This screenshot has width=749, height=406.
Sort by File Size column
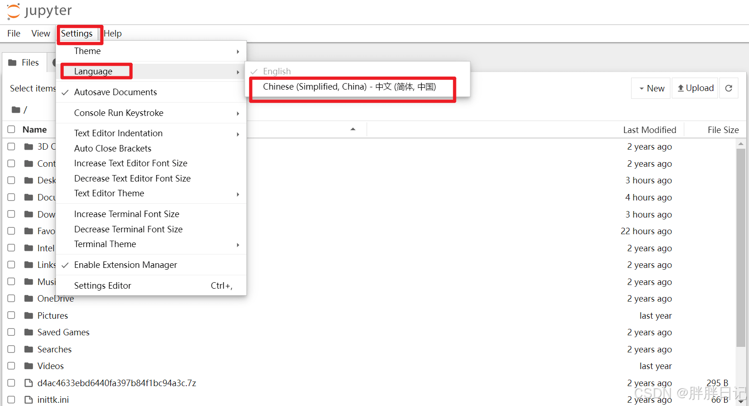point(723,130)
